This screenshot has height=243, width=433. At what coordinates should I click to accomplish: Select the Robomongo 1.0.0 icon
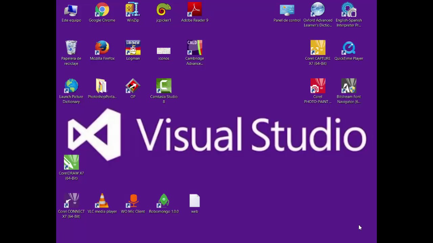tap(164, 201)
